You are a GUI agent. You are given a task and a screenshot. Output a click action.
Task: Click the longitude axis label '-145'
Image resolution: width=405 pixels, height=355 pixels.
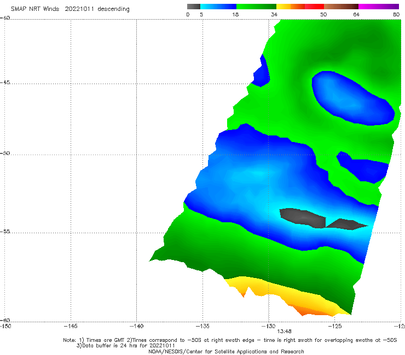point(71,326)
